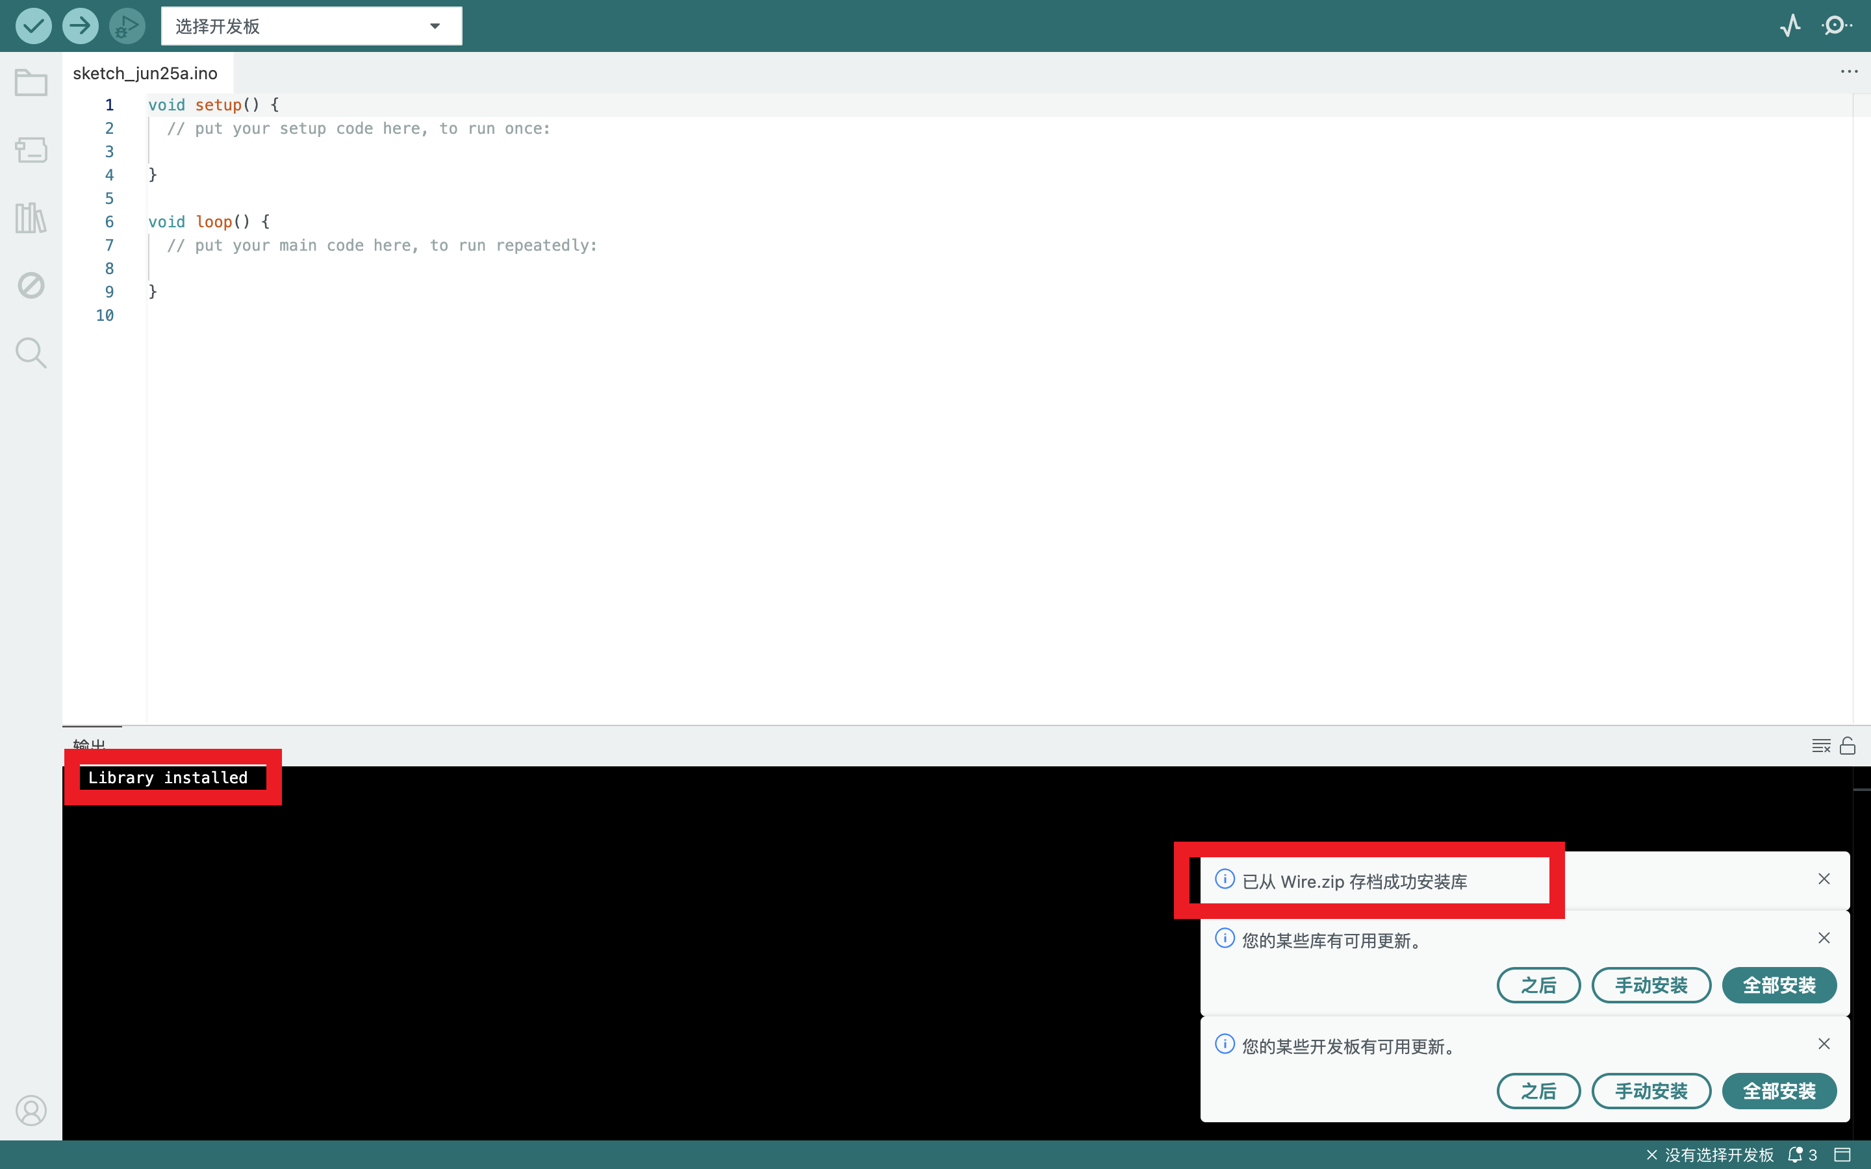1871x1169 pixels.
Task: Click the void setup() code line
Action: coord(213,105)
